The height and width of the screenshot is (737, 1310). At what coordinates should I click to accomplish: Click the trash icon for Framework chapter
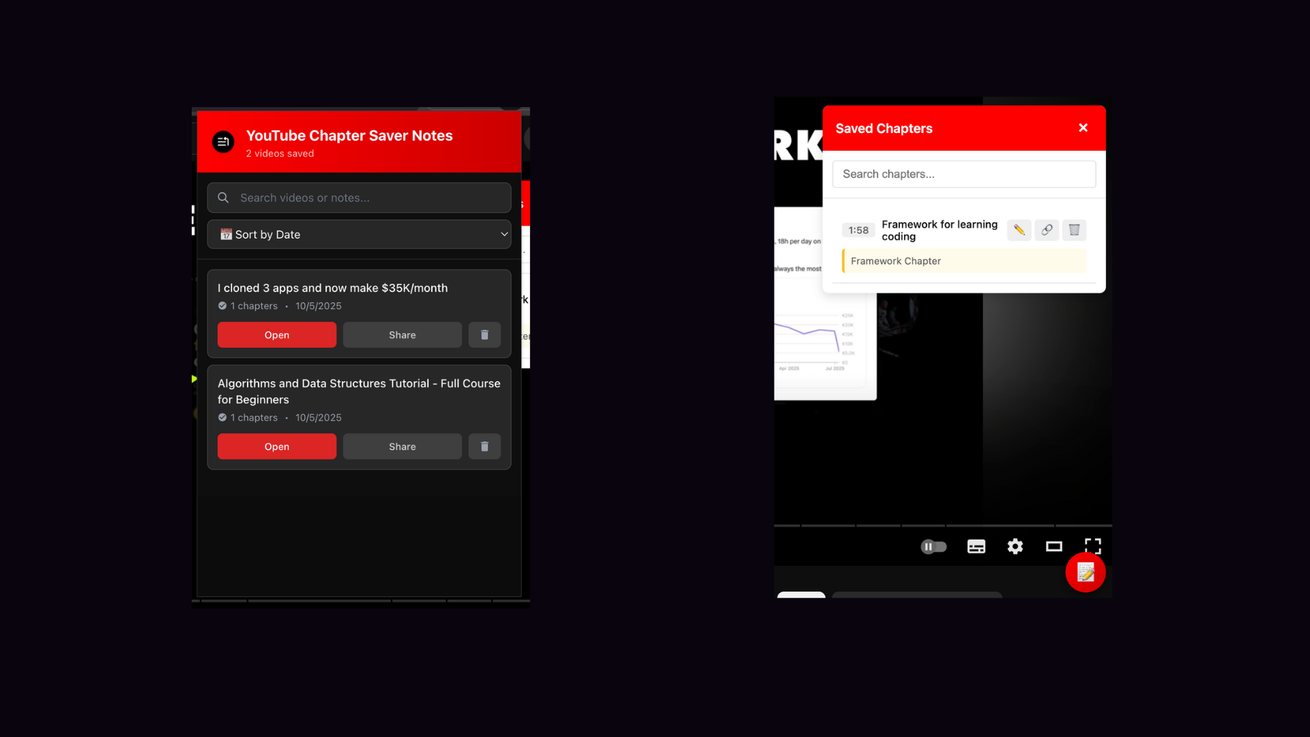pos(1074,230)
